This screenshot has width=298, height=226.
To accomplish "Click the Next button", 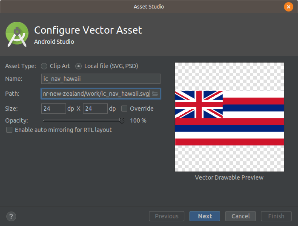I will (x=205, y=216).
